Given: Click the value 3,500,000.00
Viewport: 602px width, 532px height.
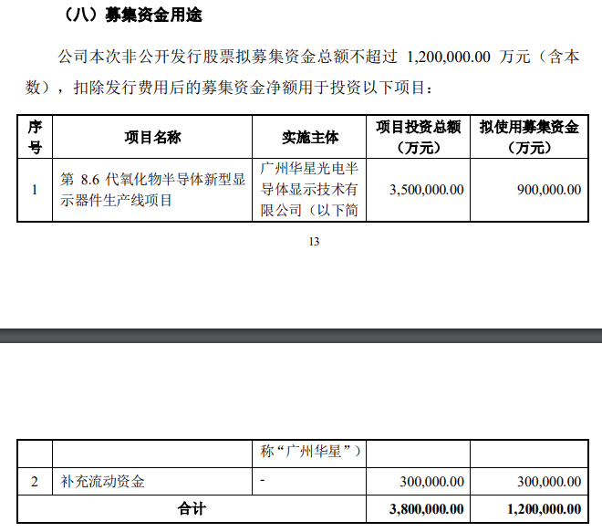Looking at the screenshot, I should 427,190.
